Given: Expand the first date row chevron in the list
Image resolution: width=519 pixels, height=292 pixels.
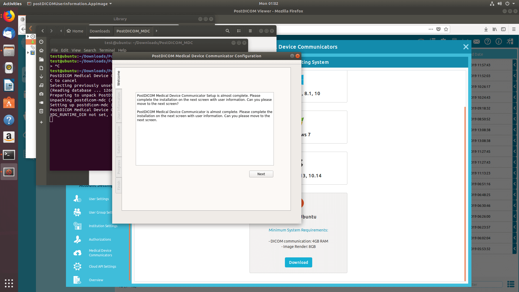Looking at the screenshot, I should tap(515, 65).
